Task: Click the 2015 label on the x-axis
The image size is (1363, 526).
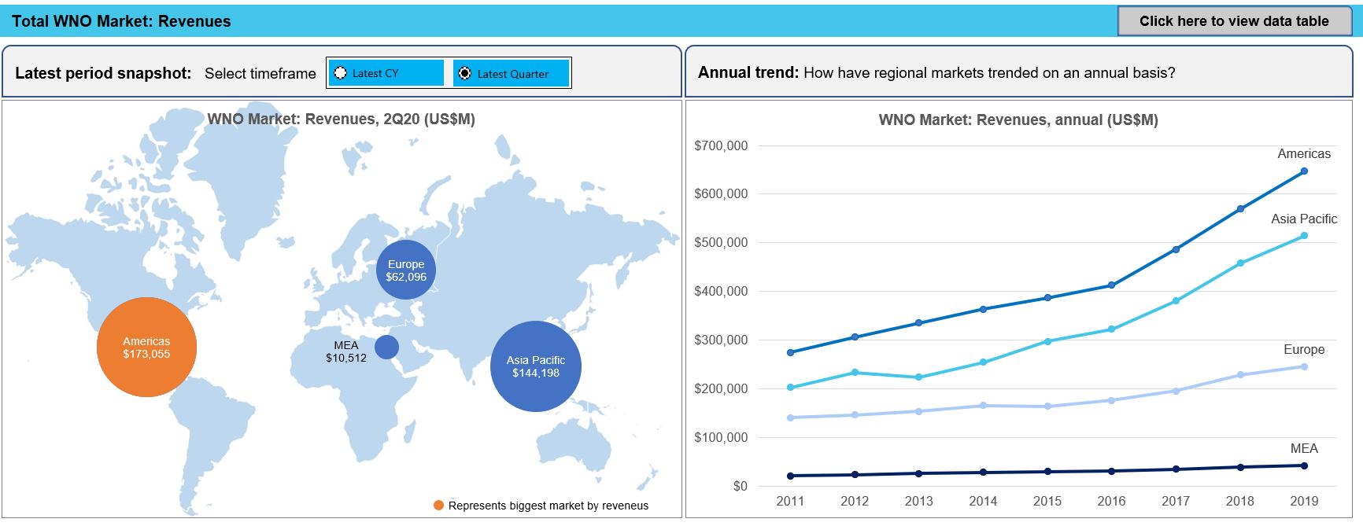Action: click(1047, 501)
